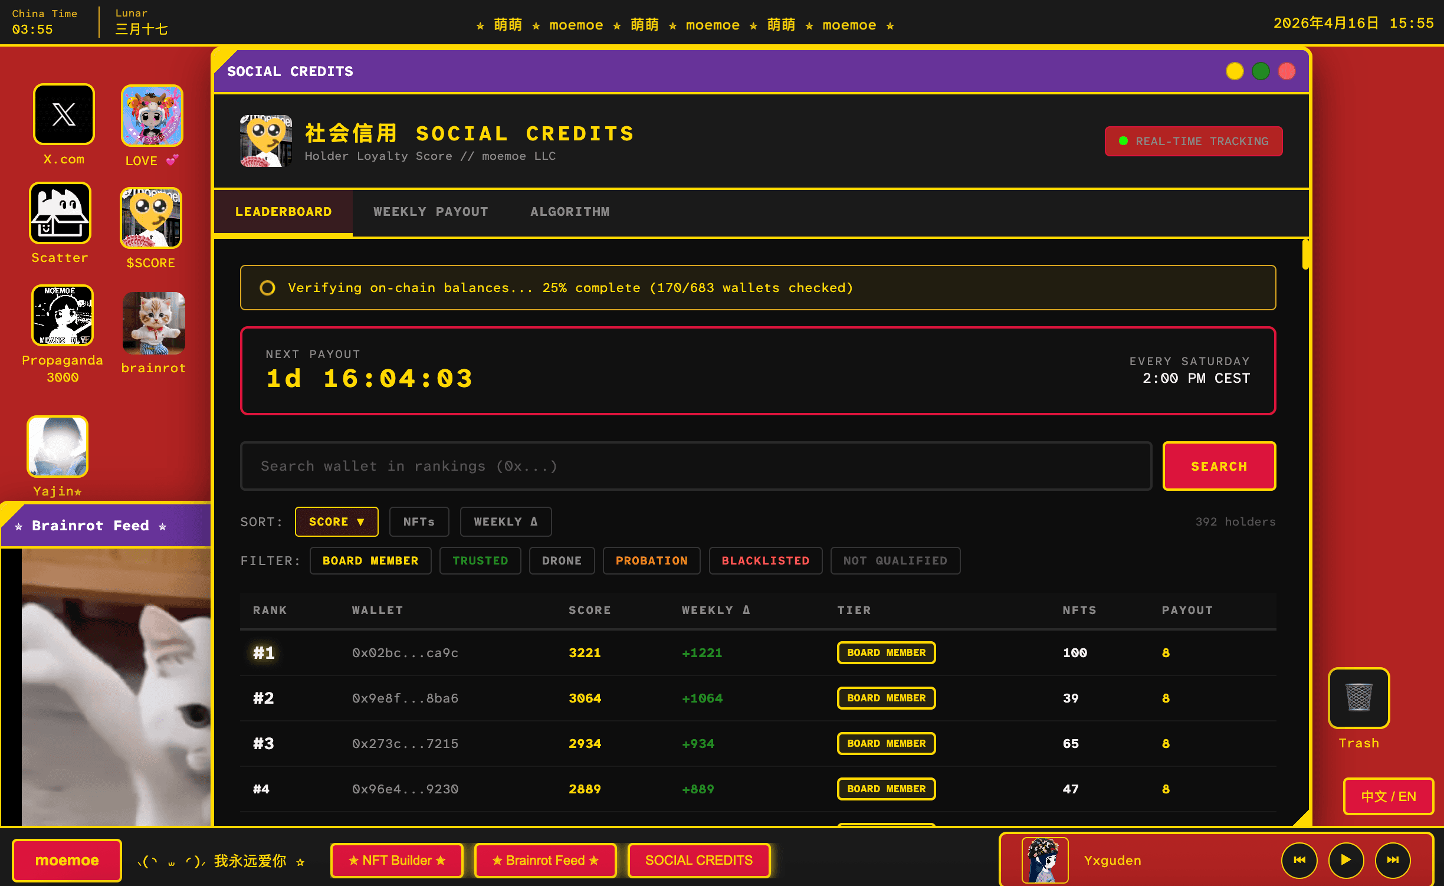Play the Yxguden track
Viewport: 1444px width, 886px height.
[1346, 860]
